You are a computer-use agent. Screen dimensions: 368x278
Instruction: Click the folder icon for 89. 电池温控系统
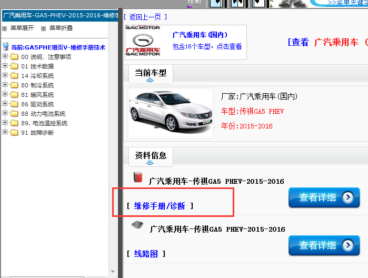(14, 123)
